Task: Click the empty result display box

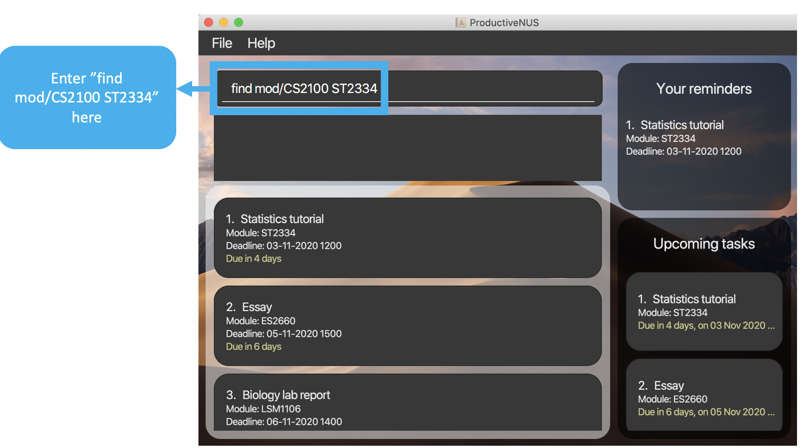Action: [x=408, y=148]
